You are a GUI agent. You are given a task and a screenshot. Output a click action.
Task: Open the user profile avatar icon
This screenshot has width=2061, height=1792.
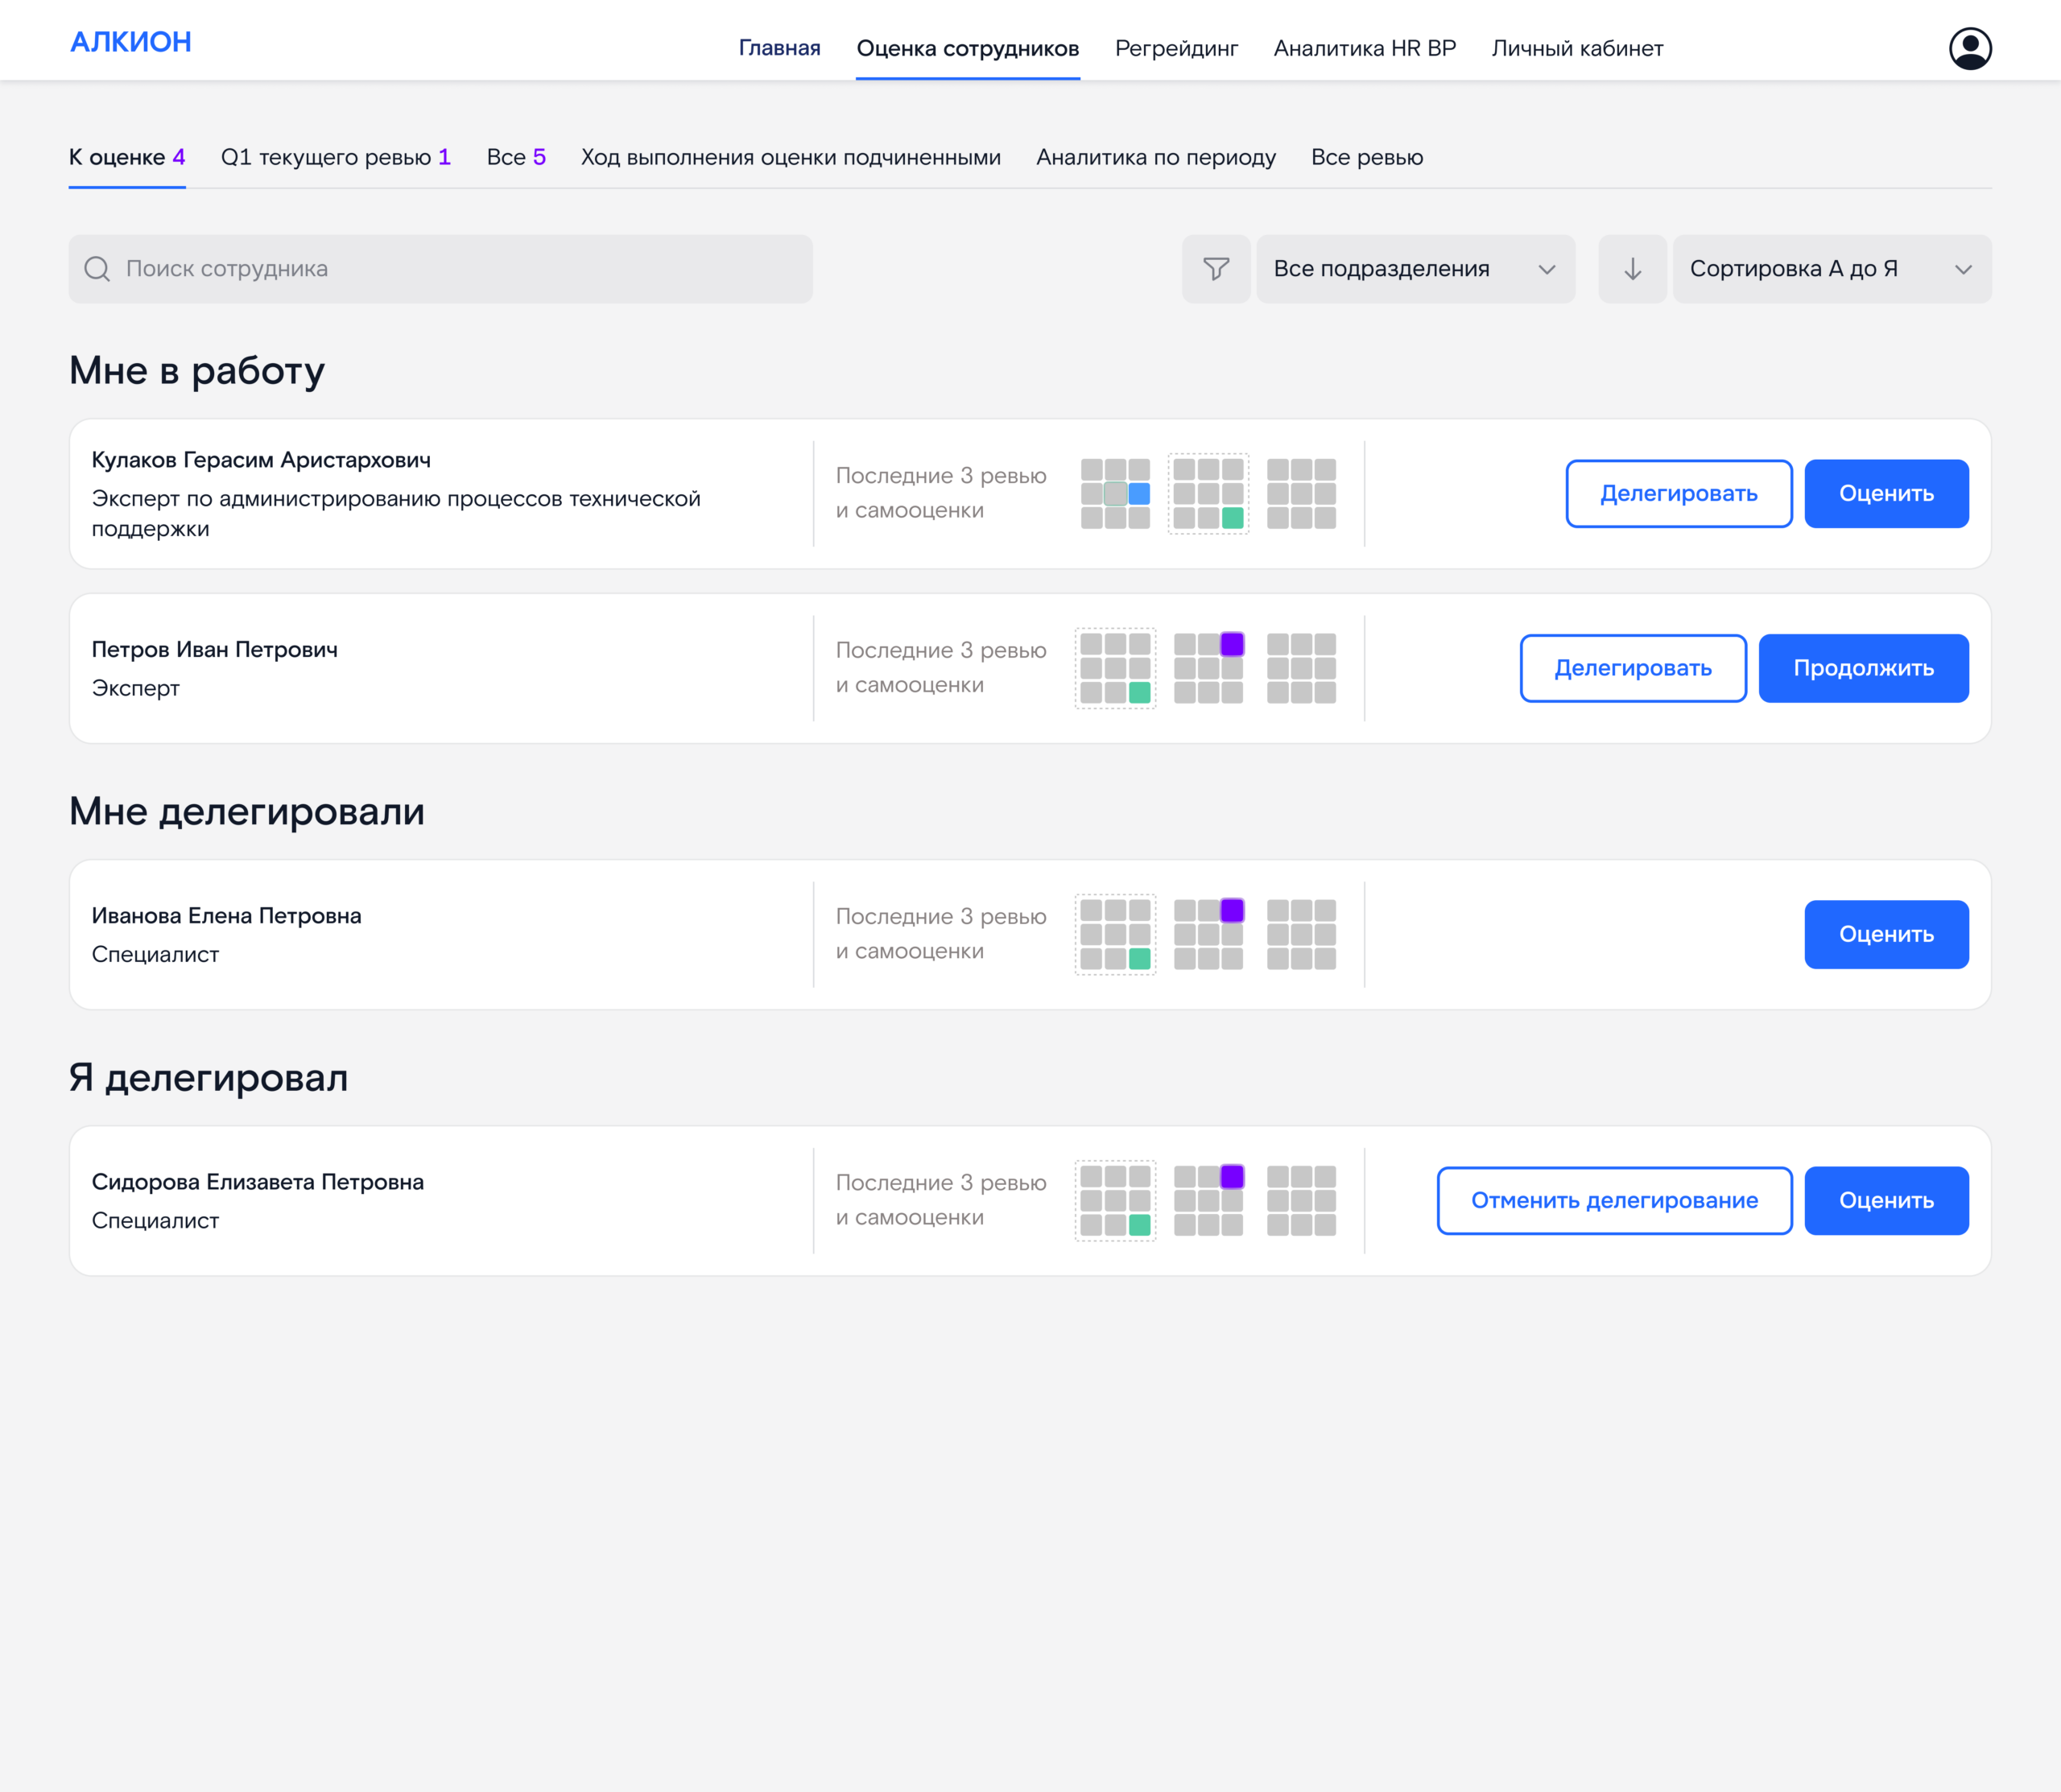coord(1969,48)
